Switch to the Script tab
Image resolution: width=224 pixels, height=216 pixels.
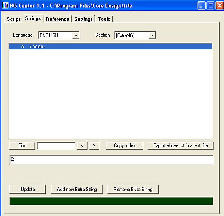click(13, 19)
